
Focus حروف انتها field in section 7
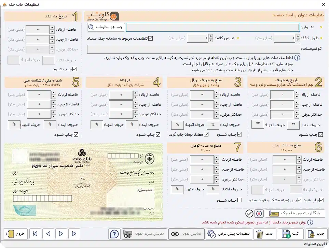(177, 190)
